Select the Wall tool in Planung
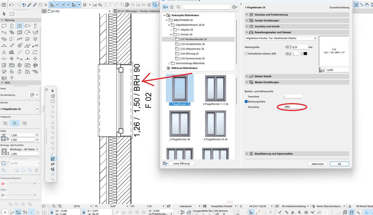This screenshot has width=373, height=215. [4, 26]
